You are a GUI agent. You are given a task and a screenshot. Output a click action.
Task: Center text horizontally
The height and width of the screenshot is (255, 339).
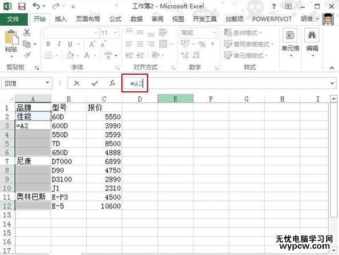tap(140, 44)
